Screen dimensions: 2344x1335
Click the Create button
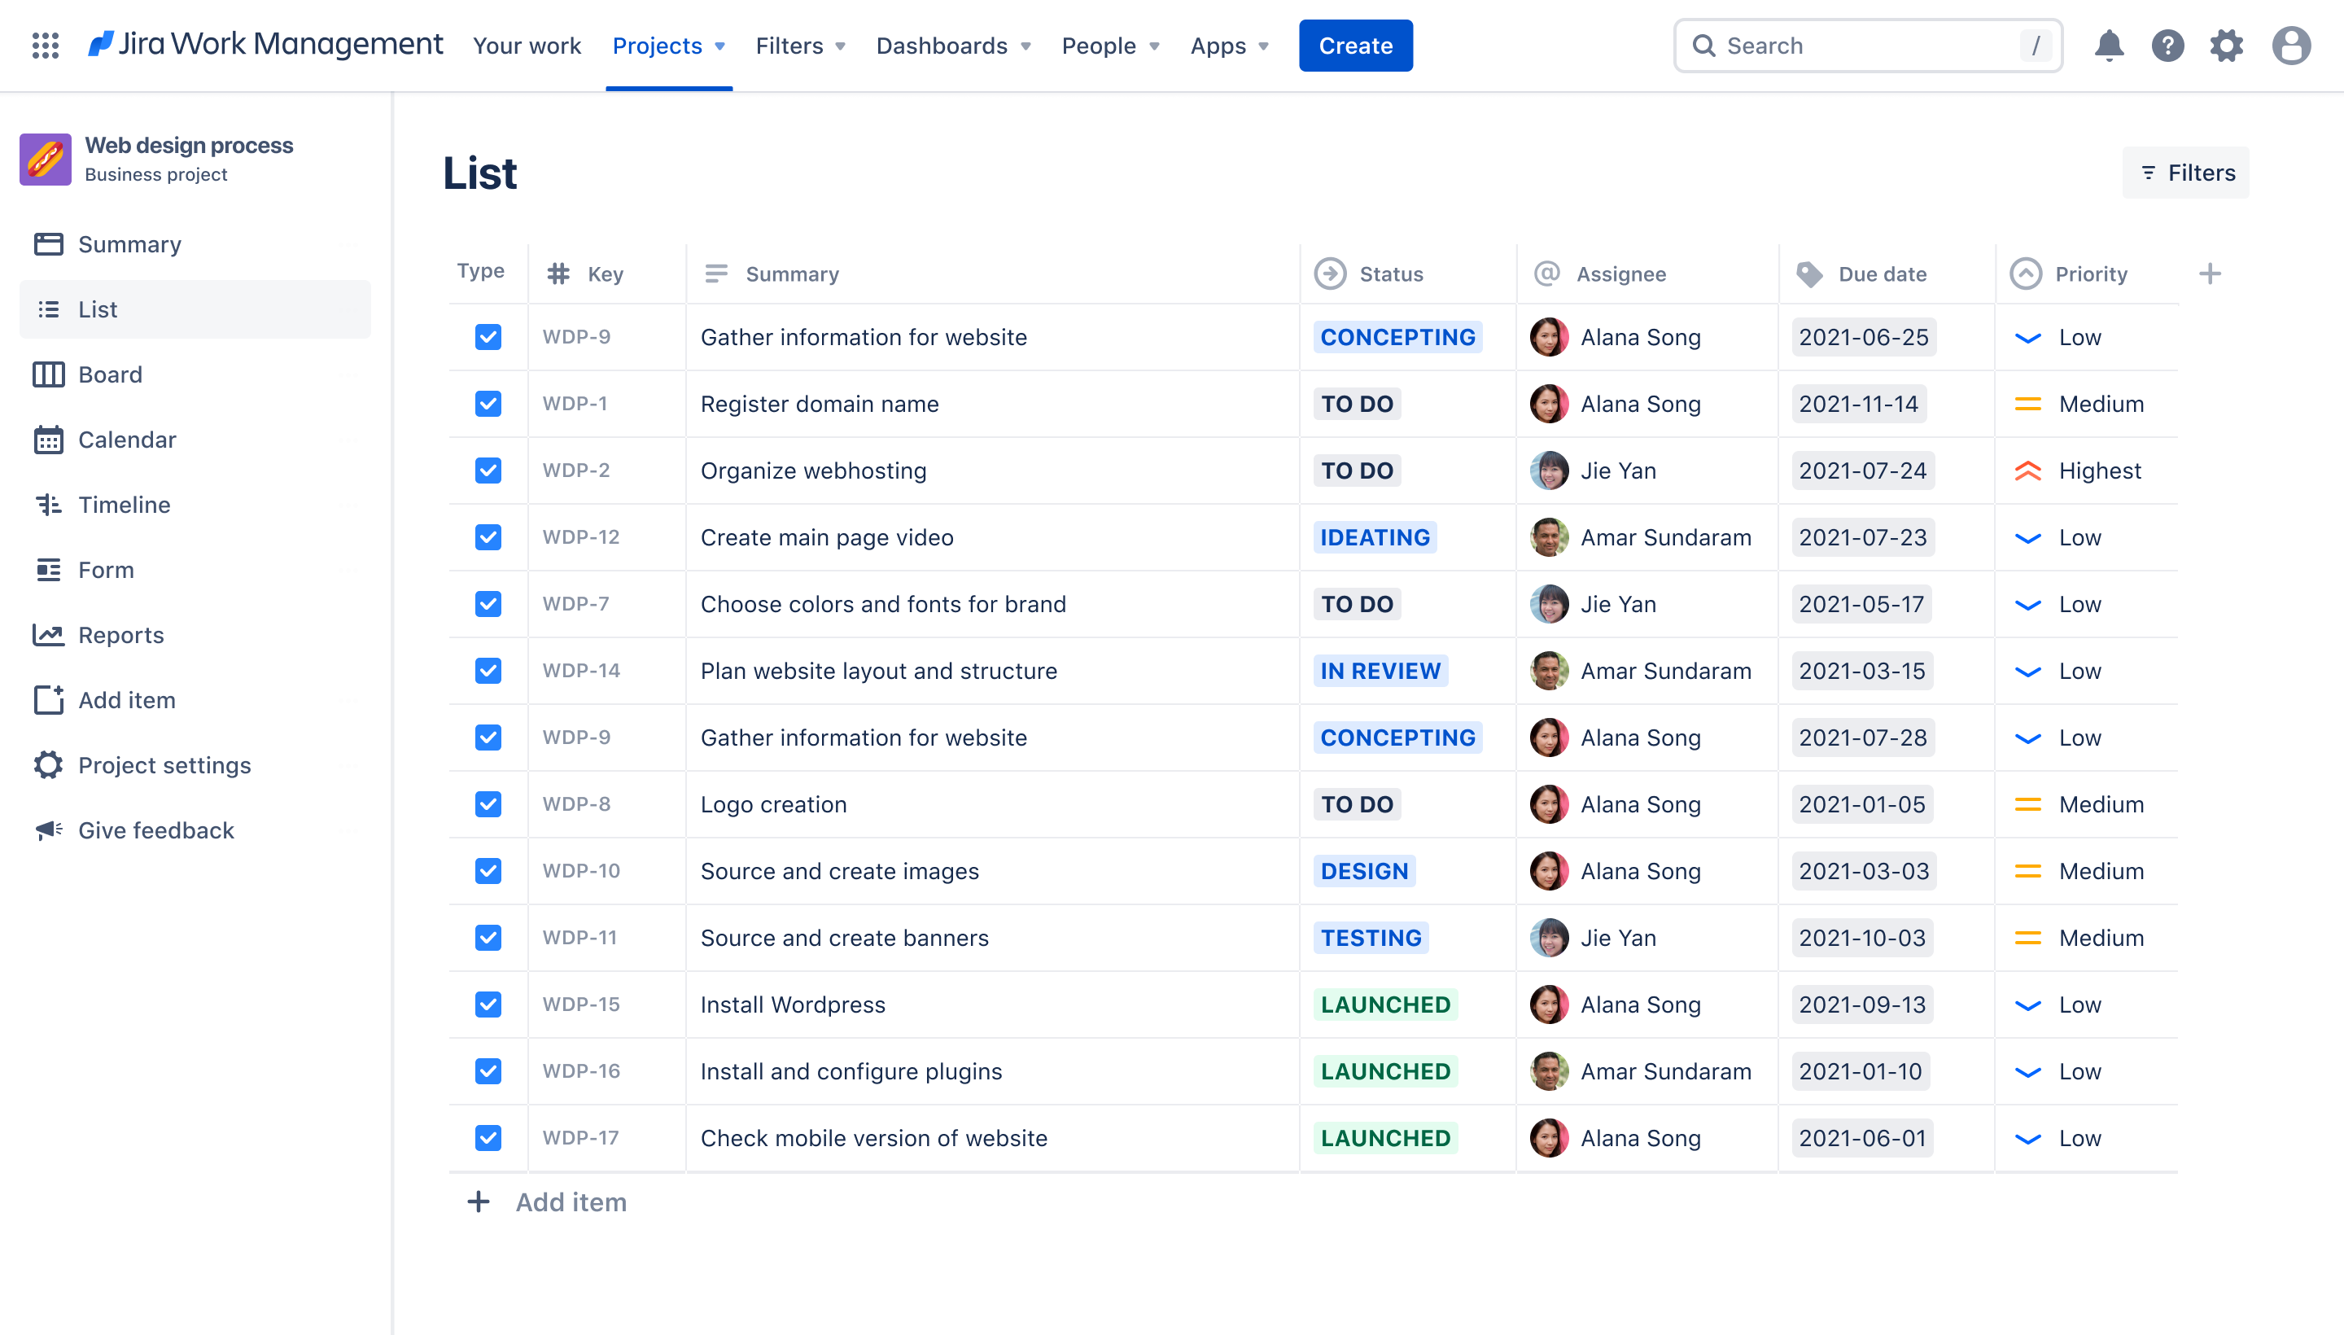pos(1355,45)
